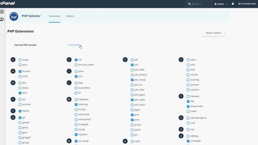Screen dimensions: 258x145
Task: Uncheck the intl extension
Action: coord(76,60)
